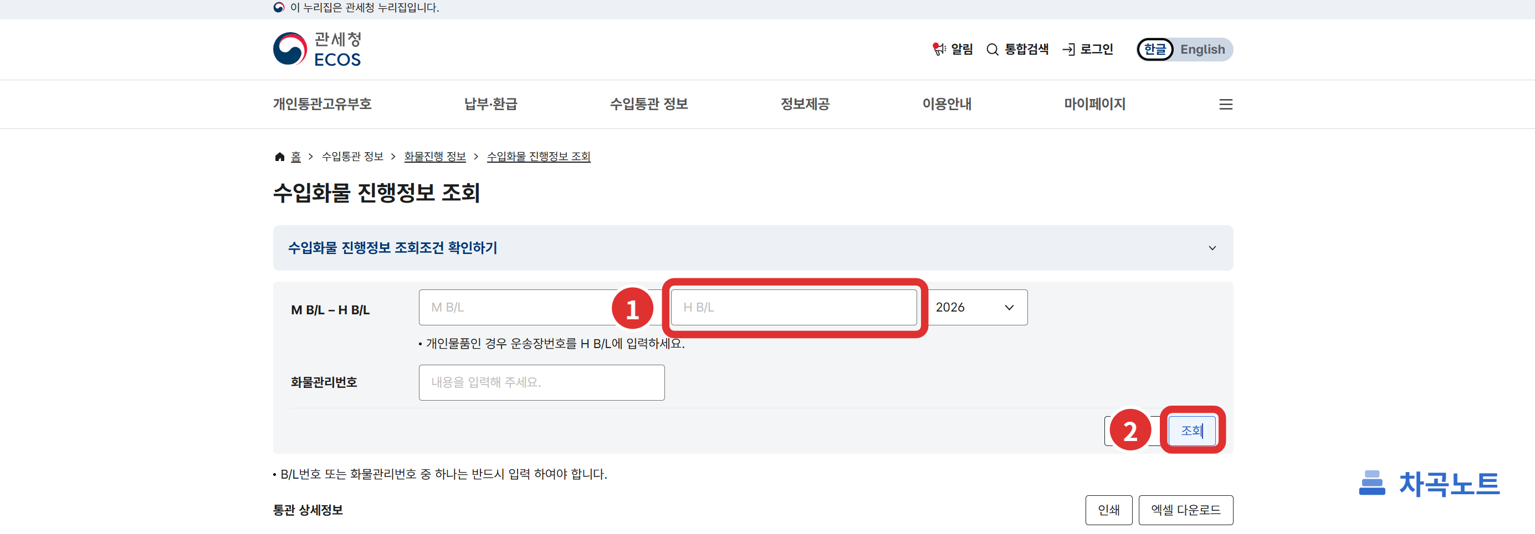Open the 개인통관고유부호 menu
Image resolution: width=1535 pixels, height=534 pixels.
[x=323, y=104]
